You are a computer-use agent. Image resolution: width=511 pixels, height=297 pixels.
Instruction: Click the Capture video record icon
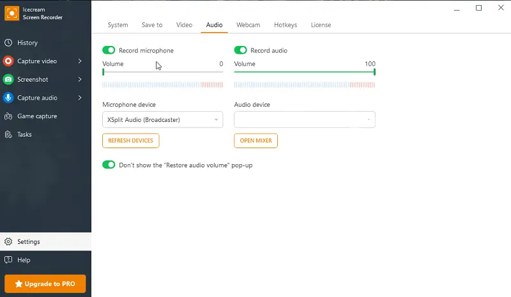point(8,61)
